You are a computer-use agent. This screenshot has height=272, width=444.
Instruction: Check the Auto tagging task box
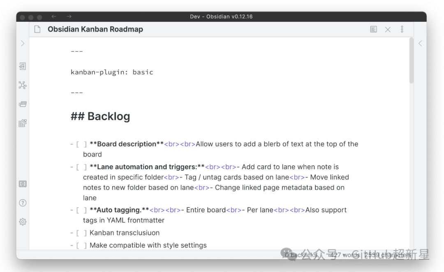(81, 210)
